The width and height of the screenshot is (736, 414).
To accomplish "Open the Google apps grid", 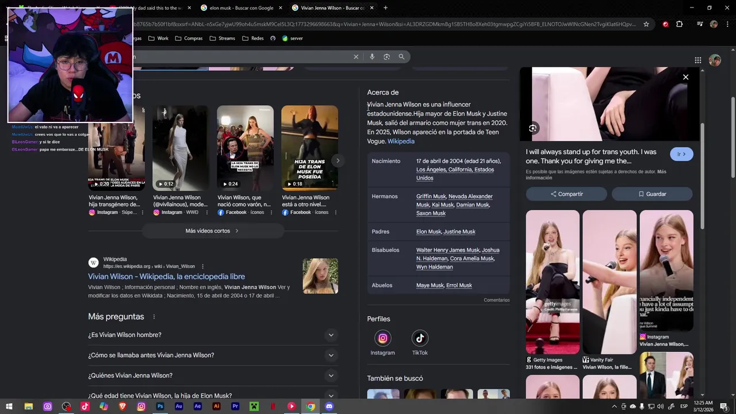I will (697, 60).
